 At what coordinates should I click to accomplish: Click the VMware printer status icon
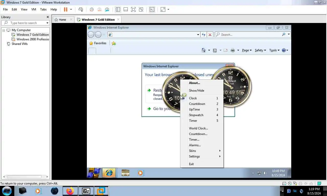pyautogui.click(x=300, y=183)
